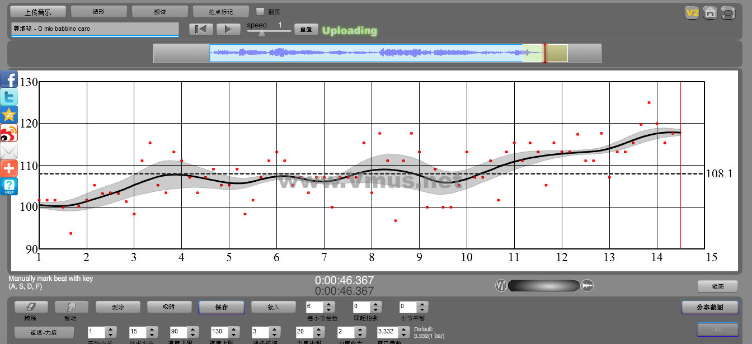This screenshot has width=752, height=344.
Task: Toggle the 翻页 page-turn checkbox
Action: [x=260, y=12]
